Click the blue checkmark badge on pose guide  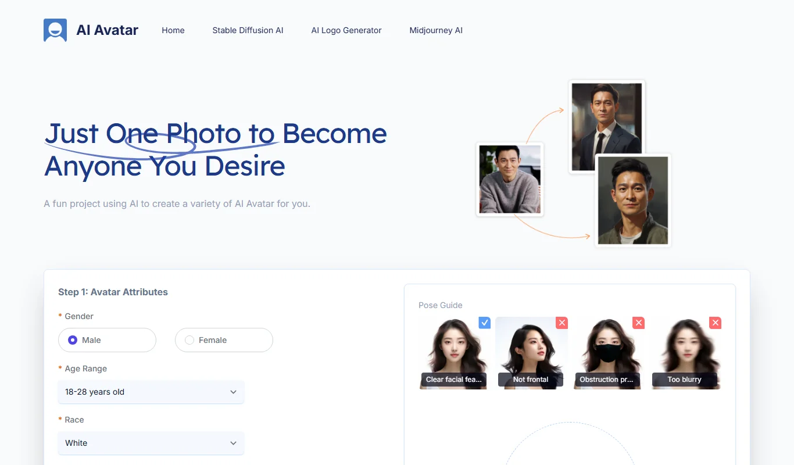[x=485, y=323]
